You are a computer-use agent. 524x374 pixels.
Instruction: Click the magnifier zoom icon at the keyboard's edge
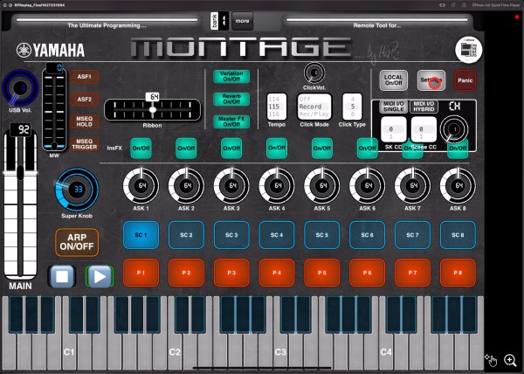[x=510, y=360]
